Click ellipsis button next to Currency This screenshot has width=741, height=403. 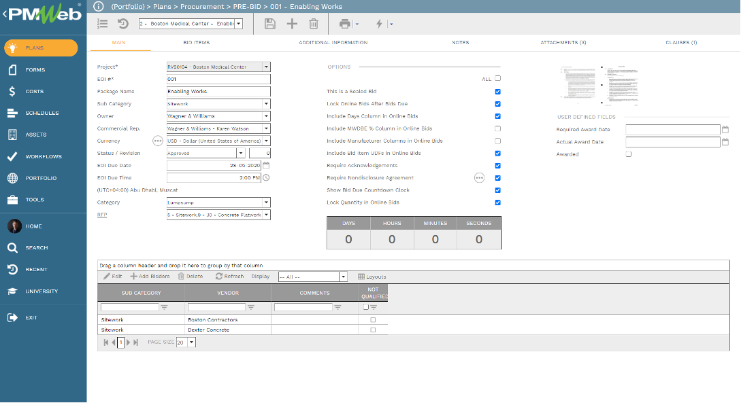tap(158, 141)
